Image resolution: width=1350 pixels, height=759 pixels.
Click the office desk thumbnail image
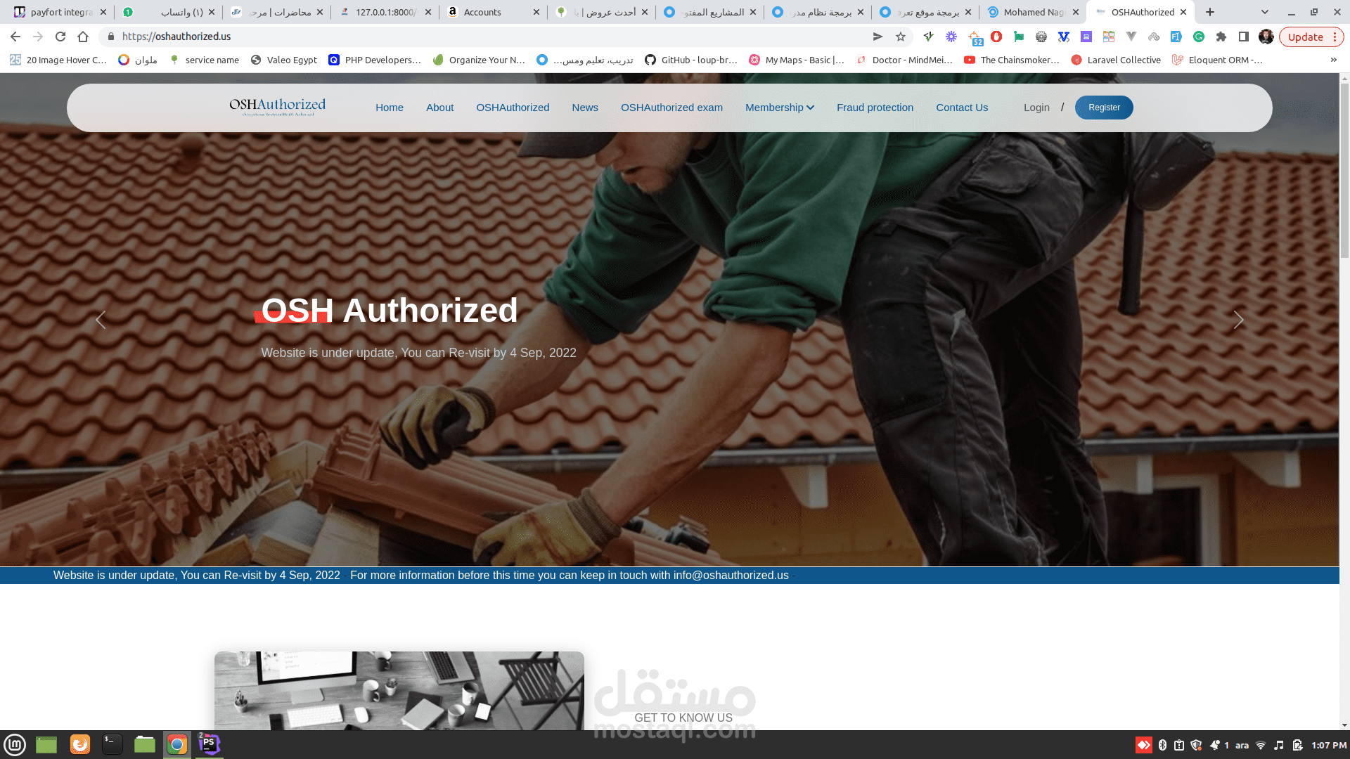tap(399, 691)
